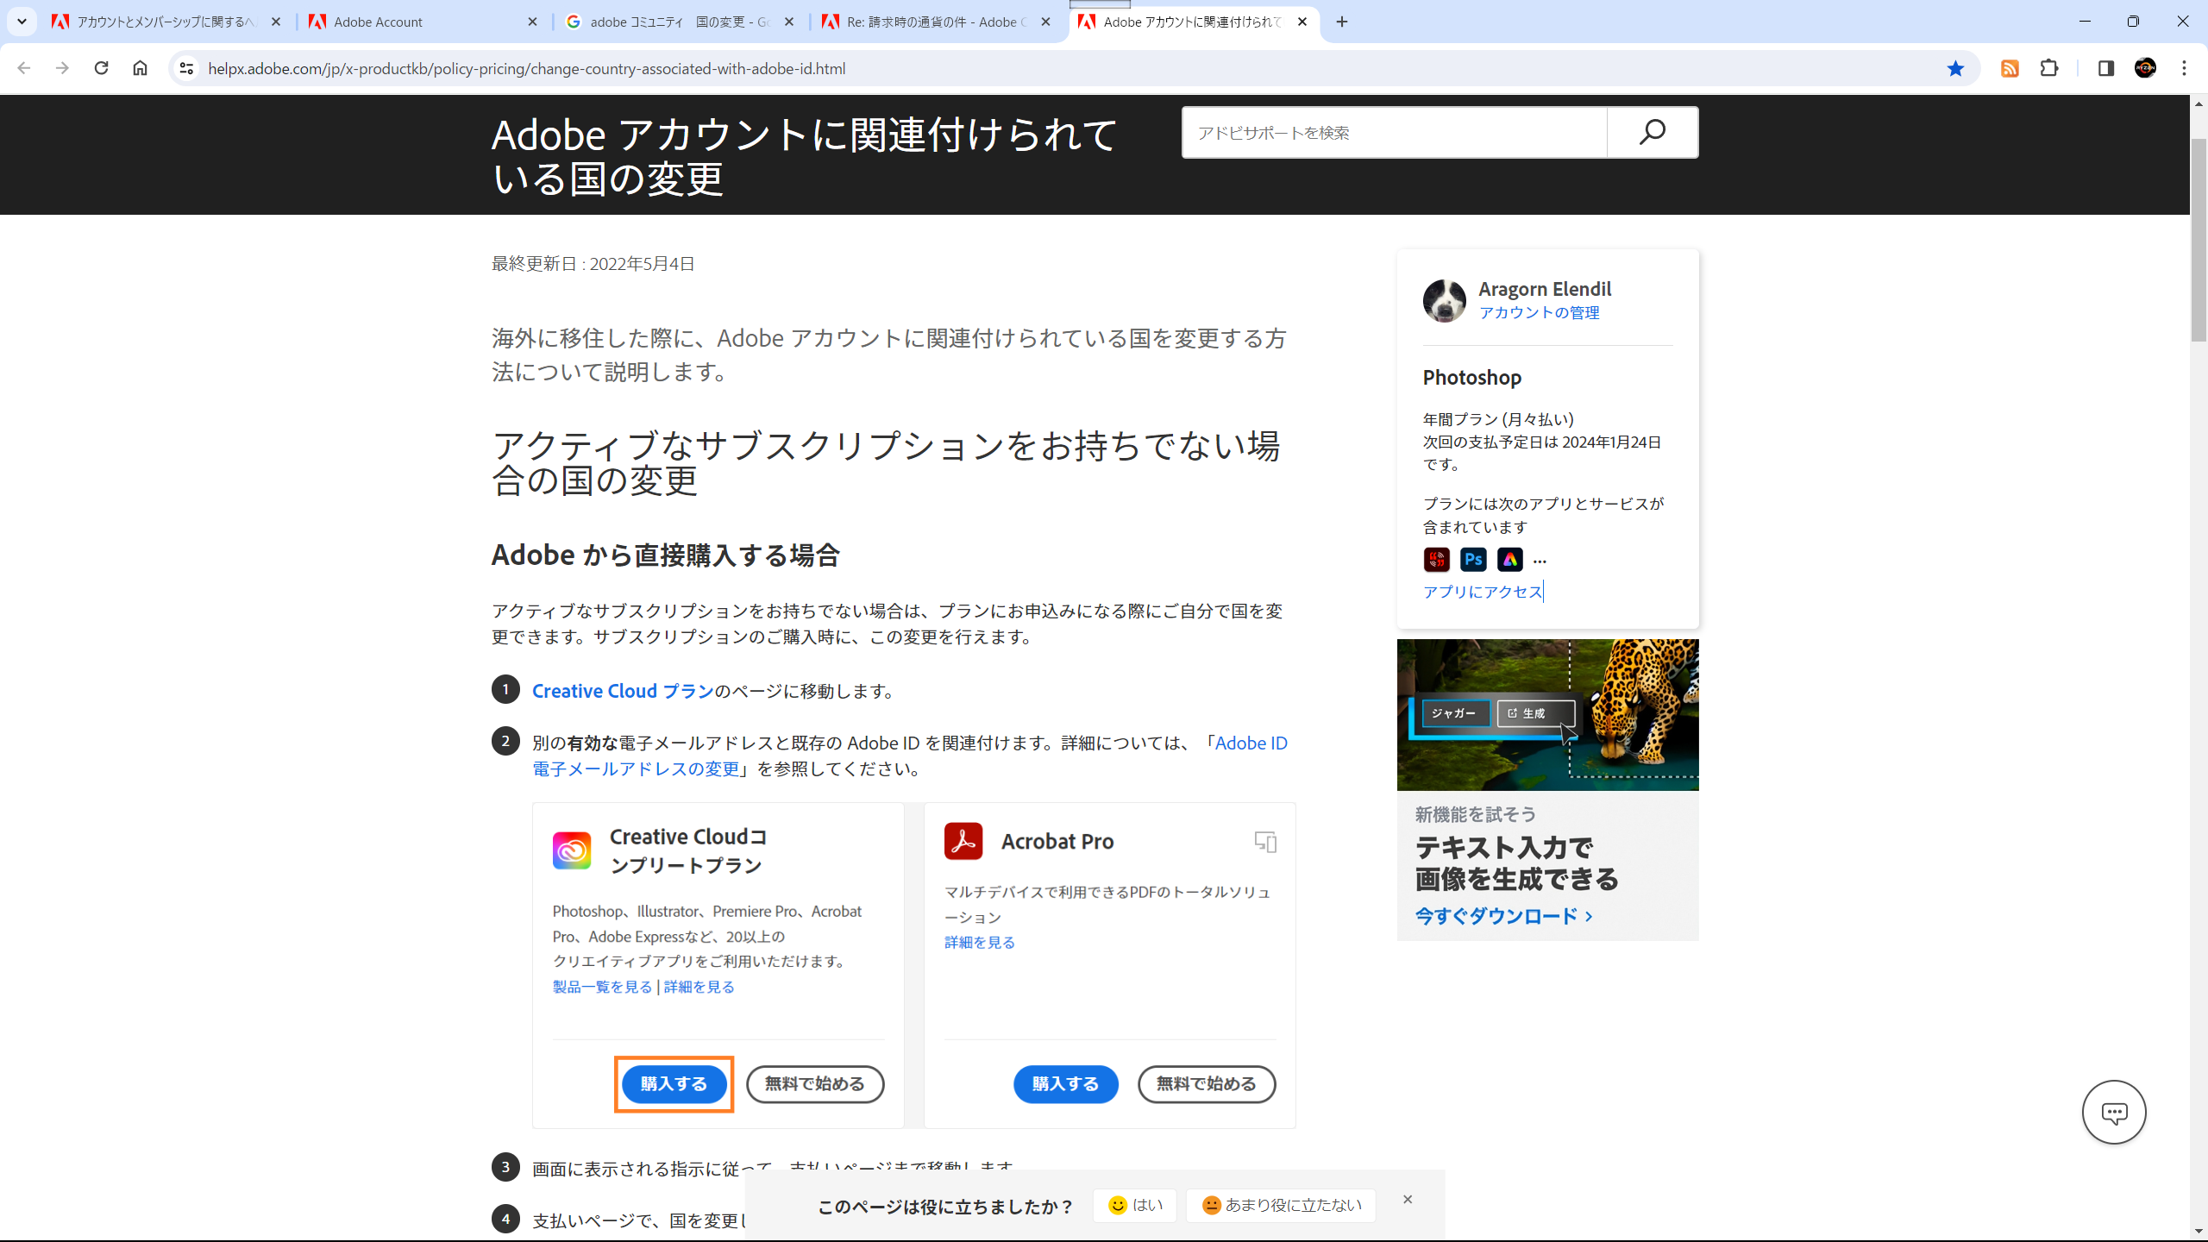Click the Creative Cloud rainbow logo
Viewport: 2208px width, 1242px height.
572,850
